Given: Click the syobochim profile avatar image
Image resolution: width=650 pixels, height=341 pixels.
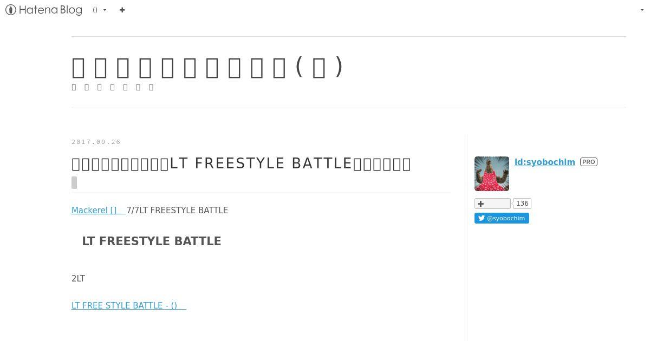Looking at the screenshot, I should pyautogui.click(x=492, y=174).
